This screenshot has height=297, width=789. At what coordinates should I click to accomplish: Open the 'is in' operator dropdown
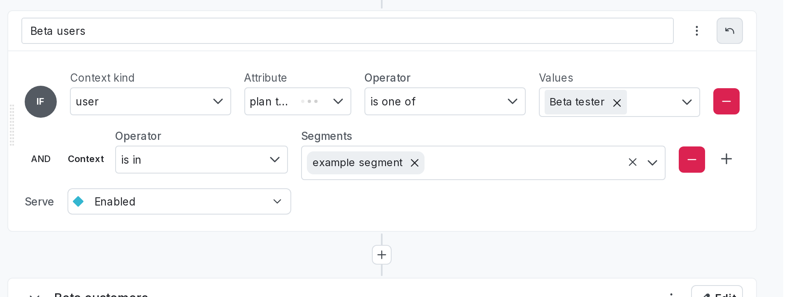[201, 160]
